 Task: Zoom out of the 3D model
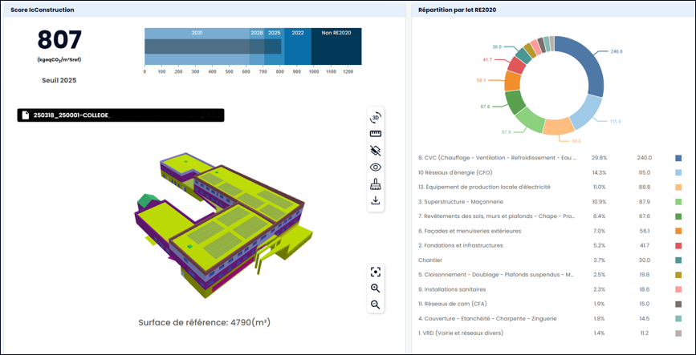coord(376,305)
